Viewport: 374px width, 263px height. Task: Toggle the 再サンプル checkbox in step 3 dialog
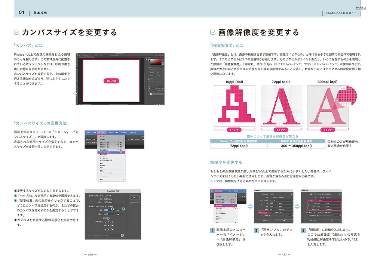(307, 212)
